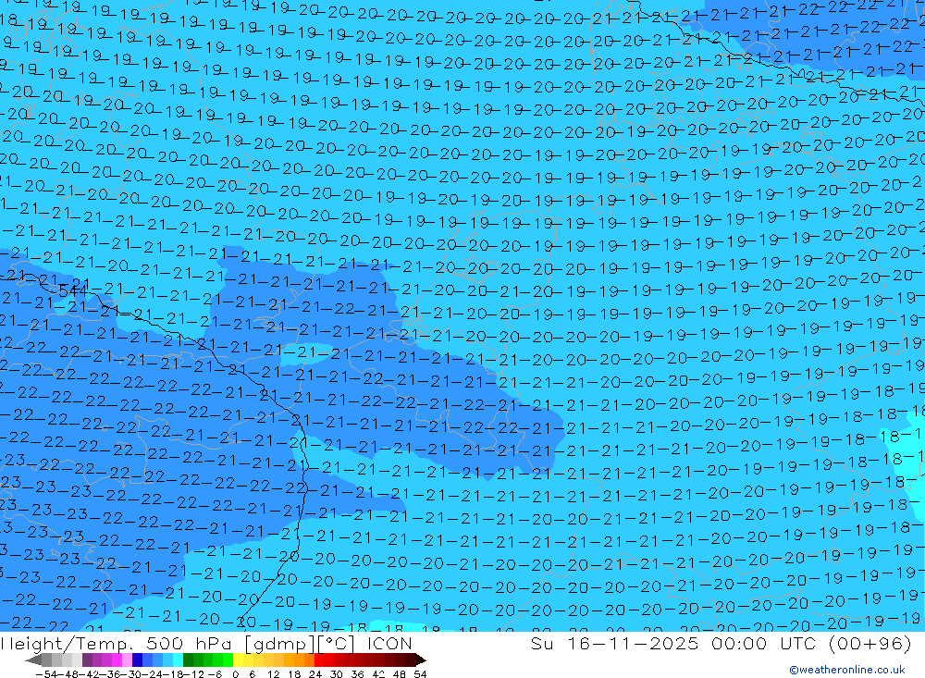This screenshot has height=678, width=925.
Task: Click the right dark arrow of the color scale
Action: pos(420,660)
